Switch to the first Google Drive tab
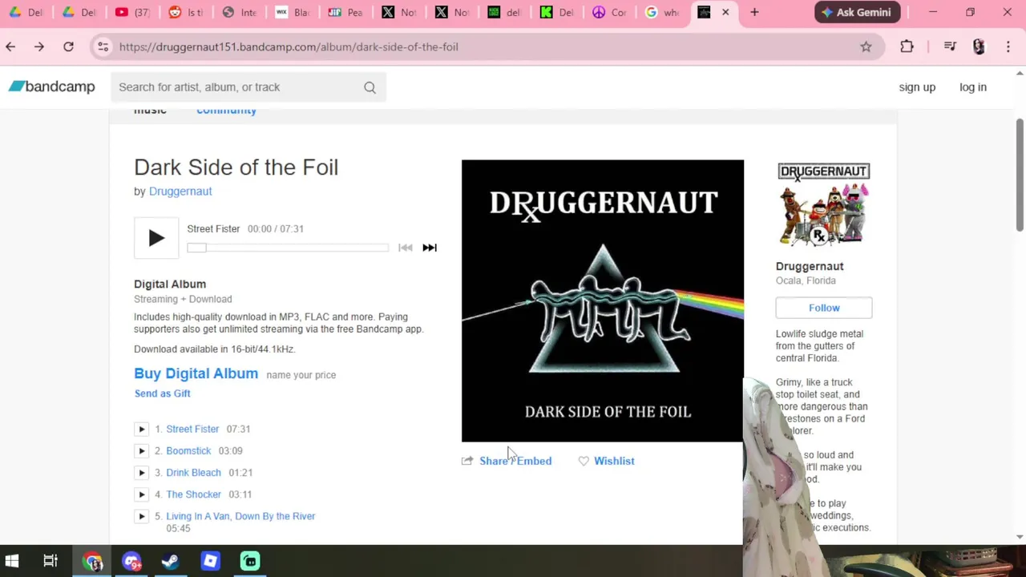The height and width of the screenshot is (577, 1026). pos(26,12)
